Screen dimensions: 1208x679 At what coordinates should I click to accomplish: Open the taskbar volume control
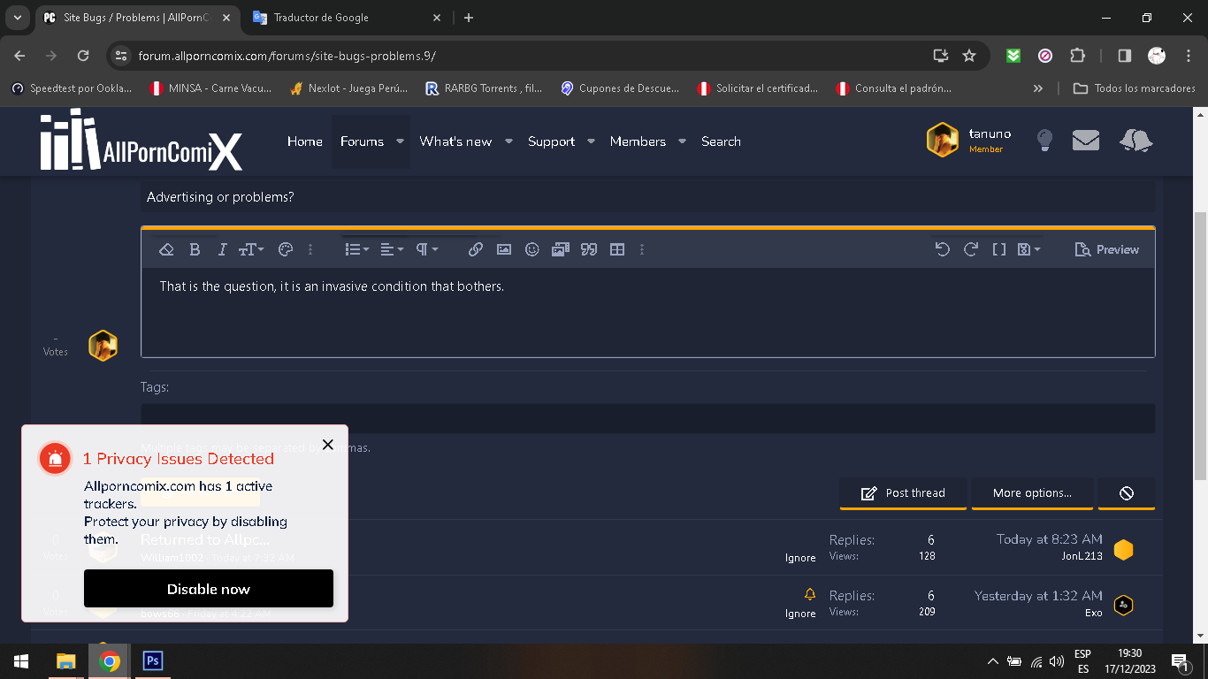[1057, 661]
